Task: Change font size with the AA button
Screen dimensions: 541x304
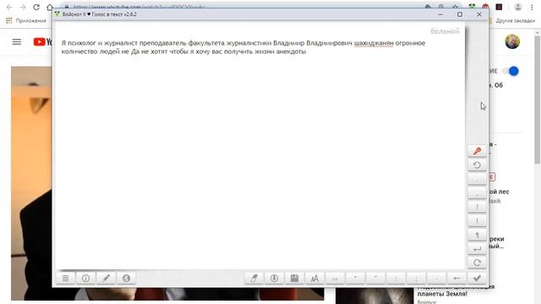Action: 314,278
